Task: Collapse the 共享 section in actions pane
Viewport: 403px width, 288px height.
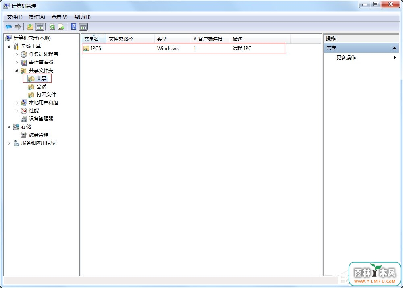Action: click(394, 48)
